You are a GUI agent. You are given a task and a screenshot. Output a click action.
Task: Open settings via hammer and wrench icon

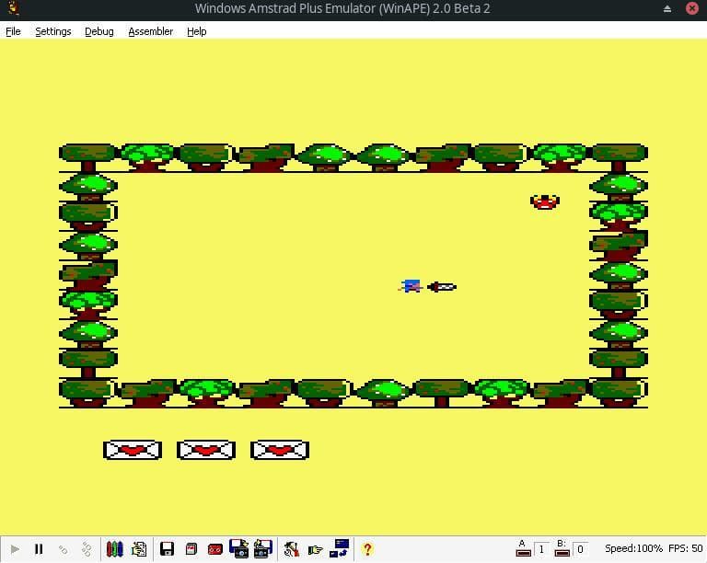[291, 549]
